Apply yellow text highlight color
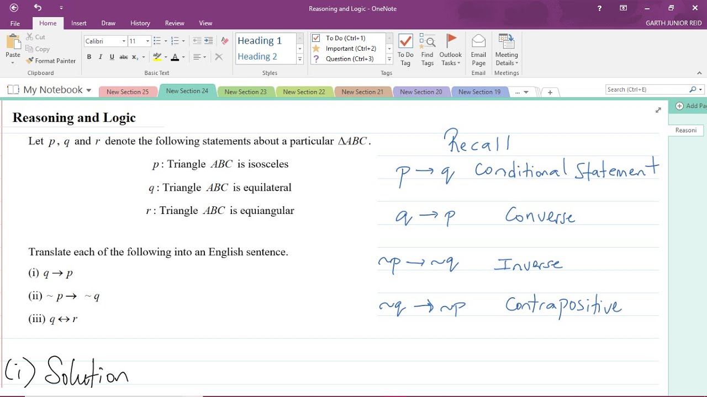707x397 pixels. (157, 57)
